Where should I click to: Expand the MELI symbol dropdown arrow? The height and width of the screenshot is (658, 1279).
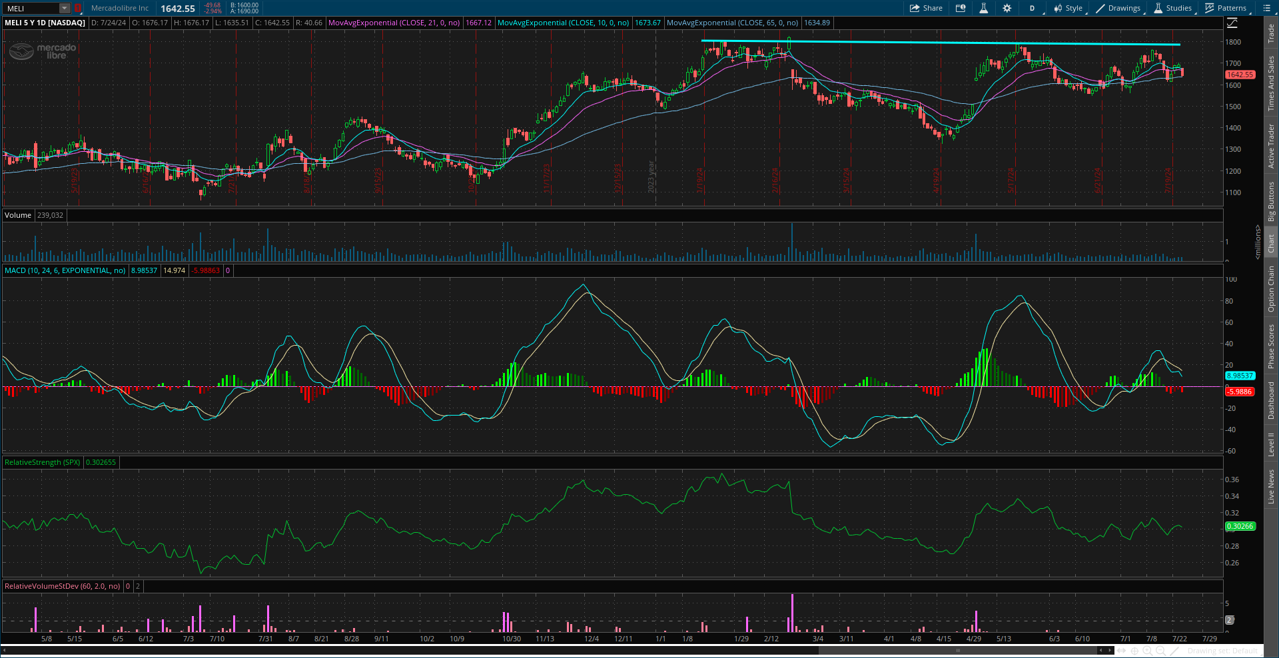(x=65, y=8)
